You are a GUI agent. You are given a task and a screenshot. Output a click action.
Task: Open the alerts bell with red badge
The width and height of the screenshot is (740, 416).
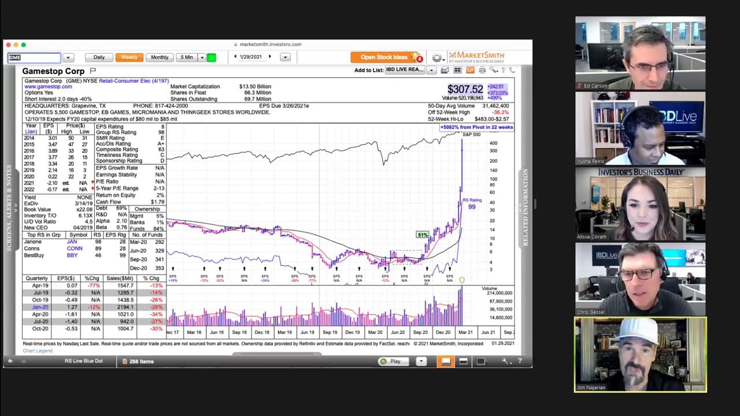click(416, 57)
